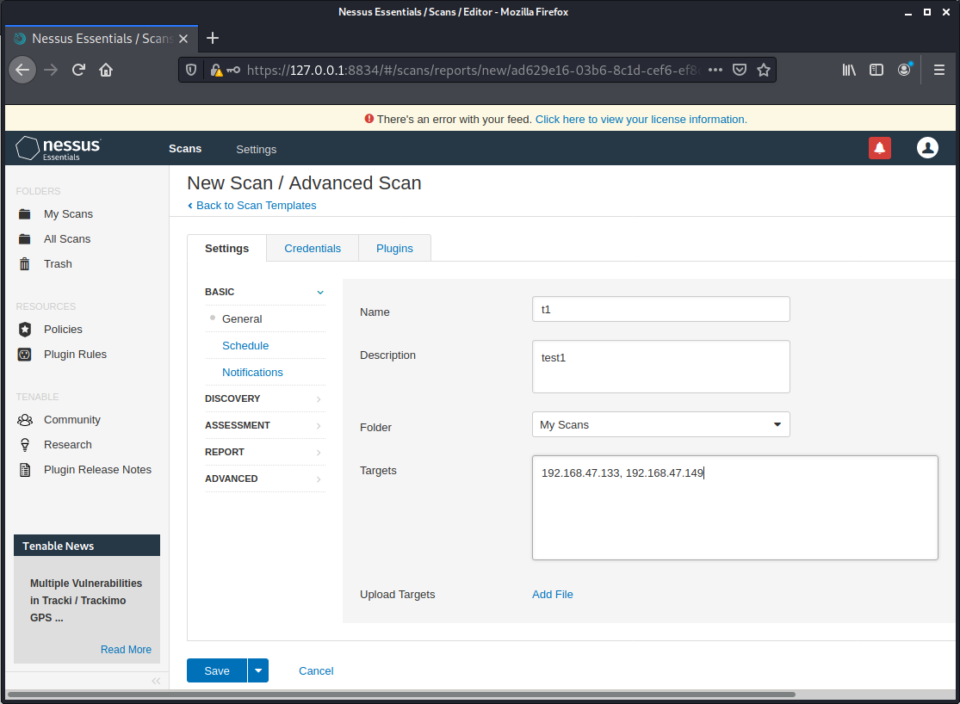Open the Save button dropdown arrow
Image resolution: width=960 pixels, height=704 pixels.
point(258,671)
